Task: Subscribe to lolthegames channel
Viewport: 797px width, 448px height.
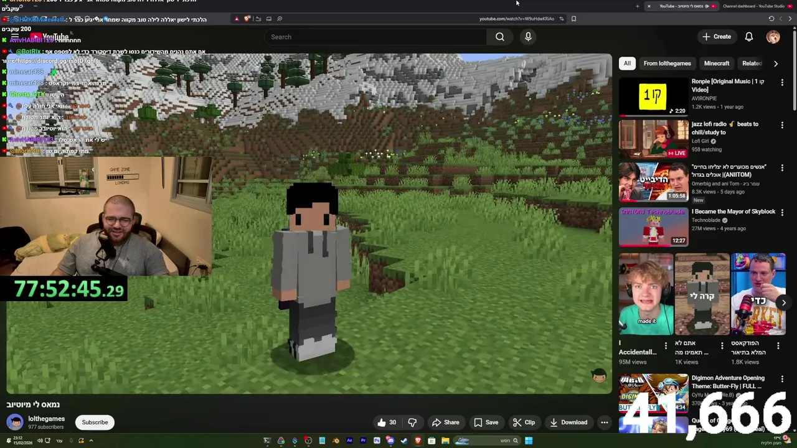Action: [95, 422]
